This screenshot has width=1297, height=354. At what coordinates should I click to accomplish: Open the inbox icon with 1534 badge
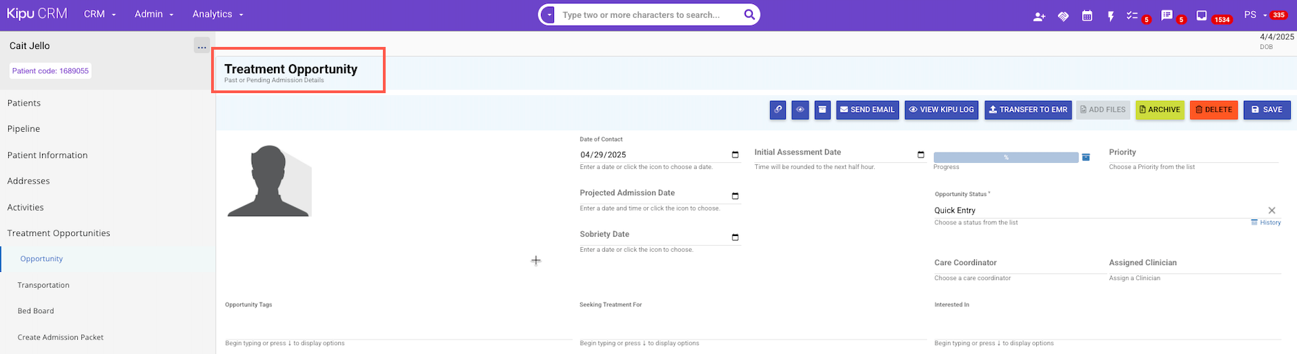click(x=1202, y=15)
